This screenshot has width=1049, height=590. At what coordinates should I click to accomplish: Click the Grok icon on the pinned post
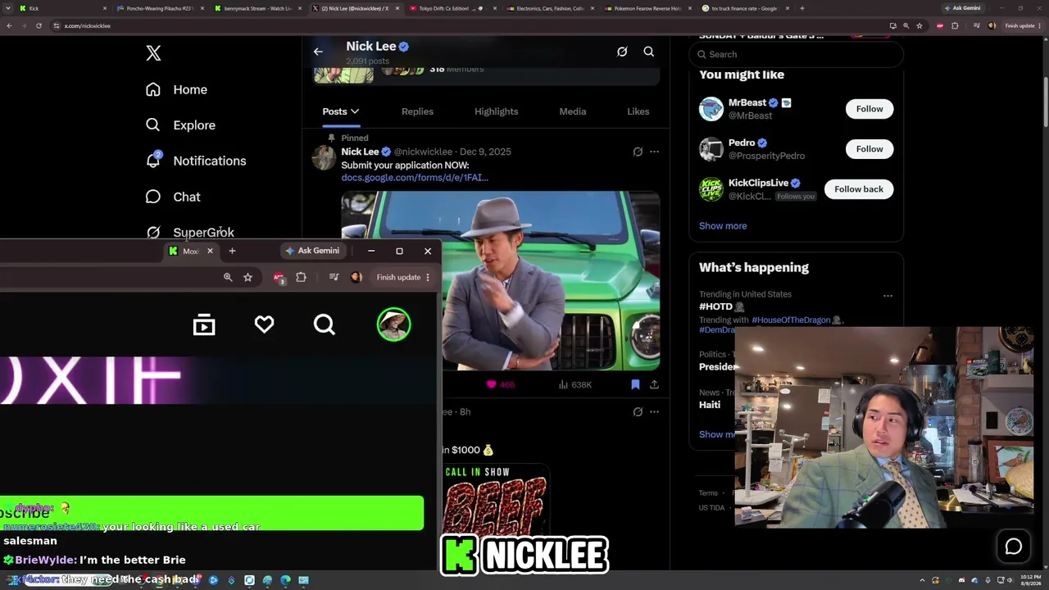point(638,152)
